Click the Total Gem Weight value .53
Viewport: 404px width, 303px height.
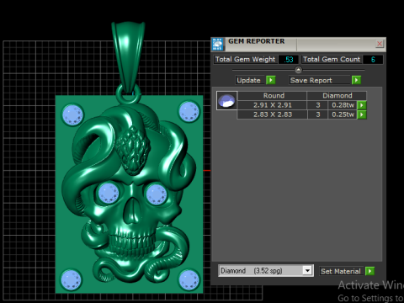[289, 60]
